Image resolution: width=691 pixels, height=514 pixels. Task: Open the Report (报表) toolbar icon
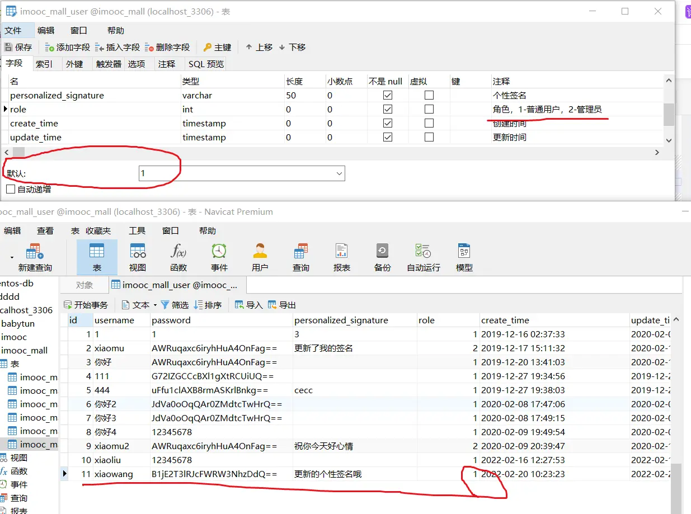click(x=342, y=257)
